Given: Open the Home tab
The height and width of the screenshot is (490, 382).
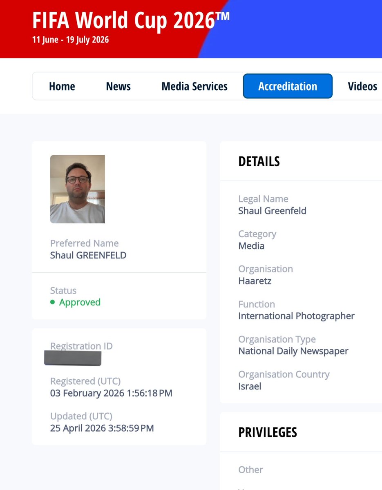Looking at the screenshot, I should tap(62, 86).
